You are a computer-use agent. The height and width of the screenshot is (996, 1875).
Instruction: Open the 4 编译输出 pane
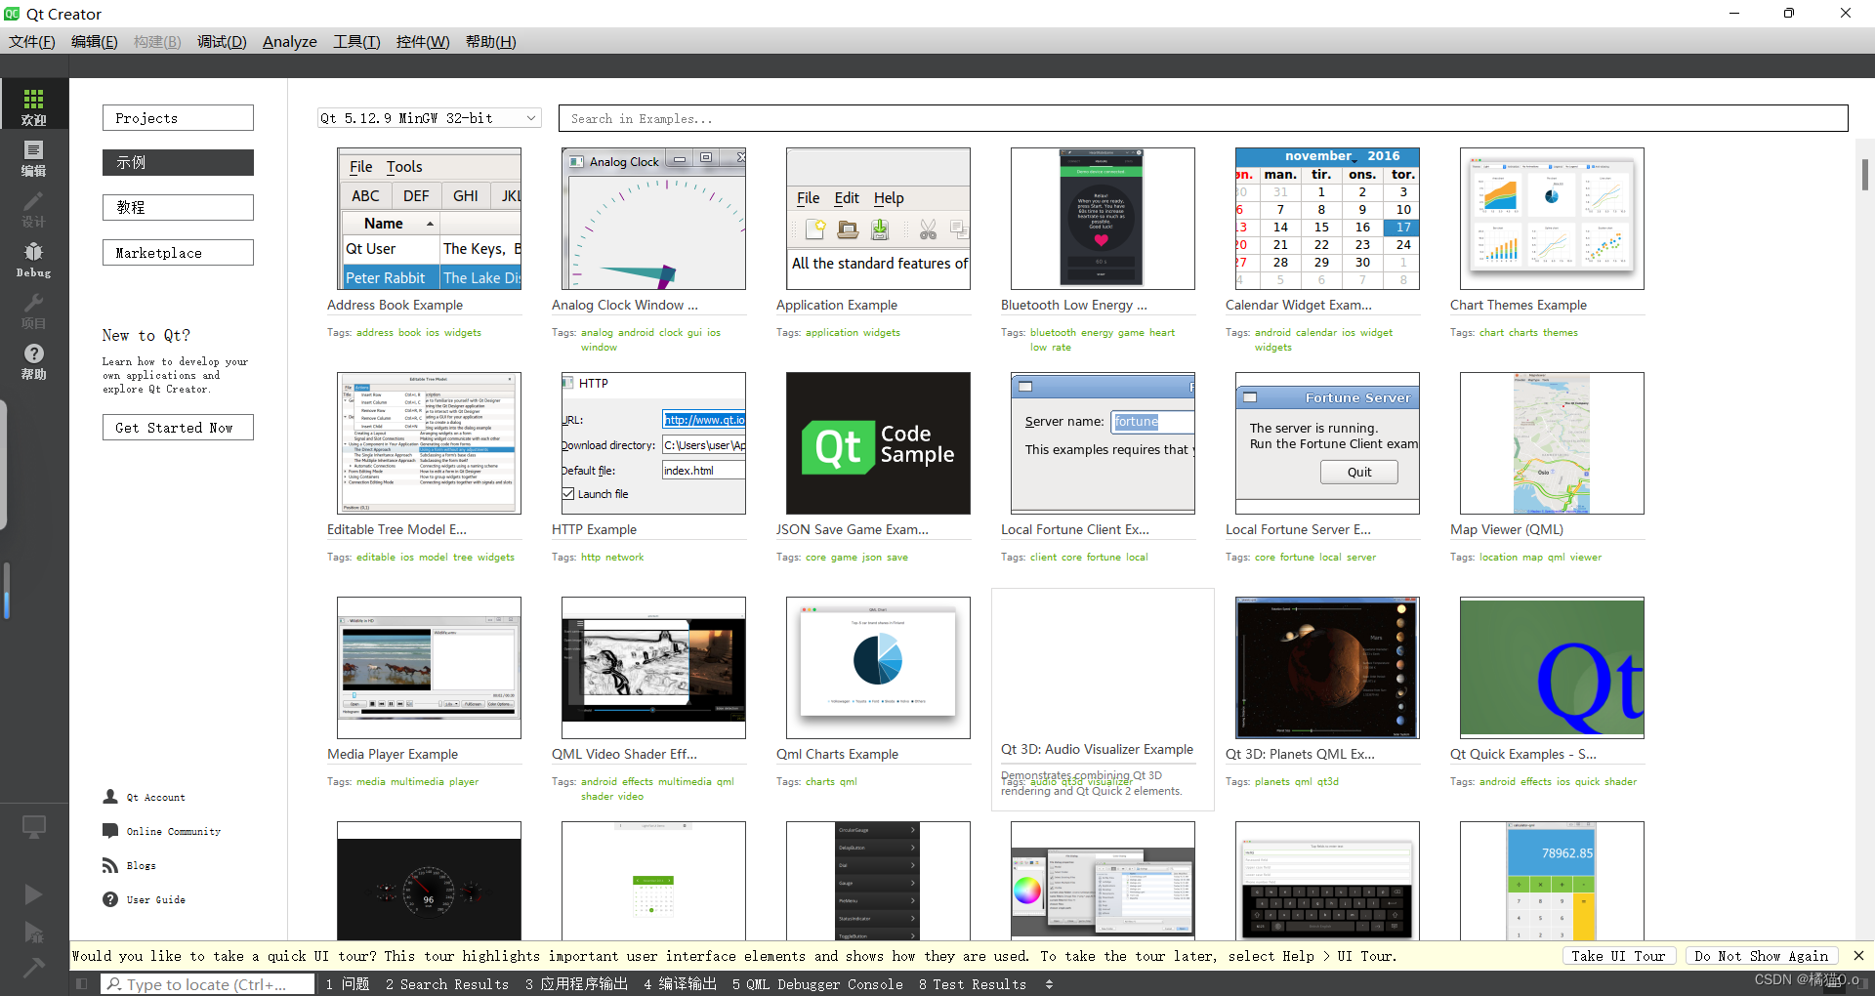pos(680,984)
